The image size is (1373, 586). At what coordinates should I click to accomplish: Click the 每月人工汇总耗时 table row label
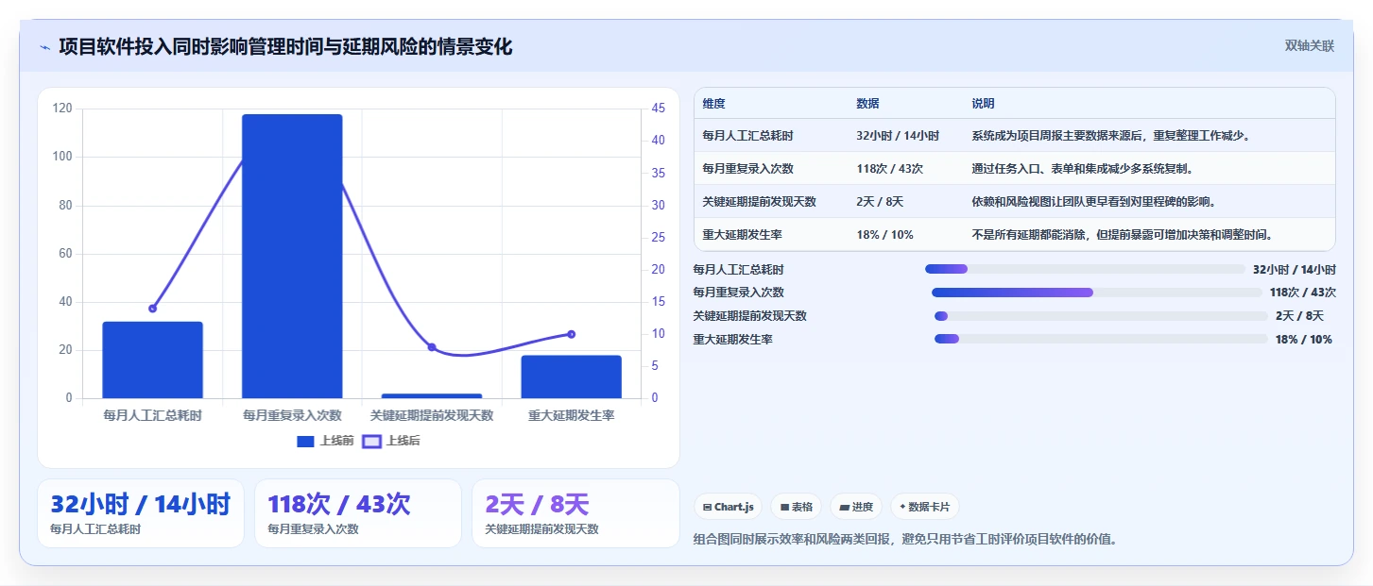[747, 136]
